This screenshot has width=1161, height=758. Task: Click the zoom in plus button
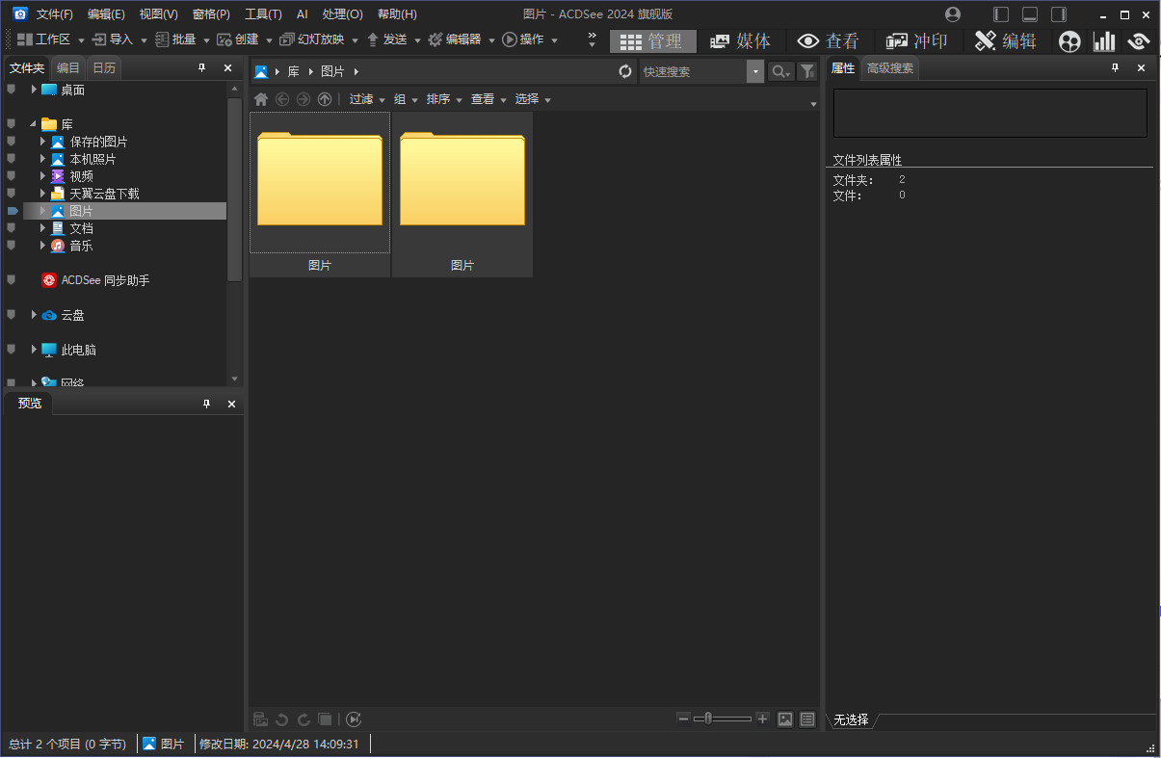pos(762,719)
